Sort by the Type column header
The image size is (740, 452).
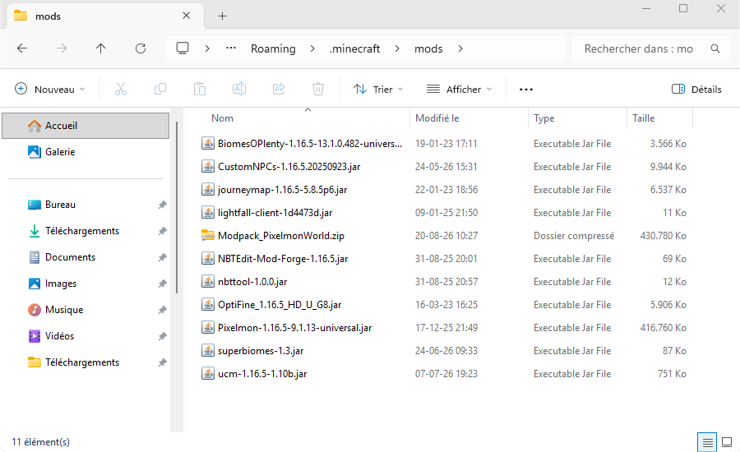tap(543, 118)
